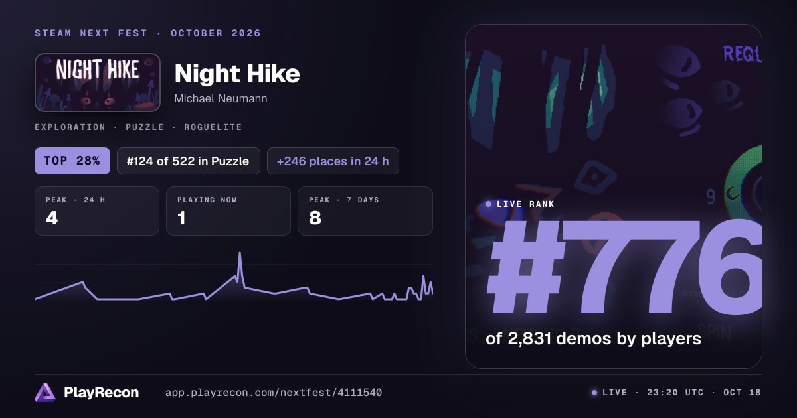Click the TOP 28% badge
Screen dimensions: 797x418
(x=72, y=161)
